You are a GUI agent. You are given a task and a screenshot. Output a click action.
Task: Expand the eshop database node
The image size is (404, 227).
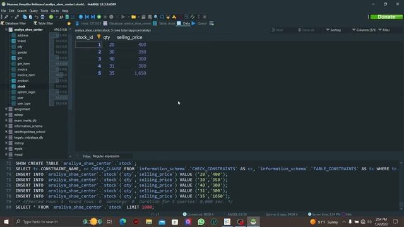pyautogui.click(x=6, y=115)
